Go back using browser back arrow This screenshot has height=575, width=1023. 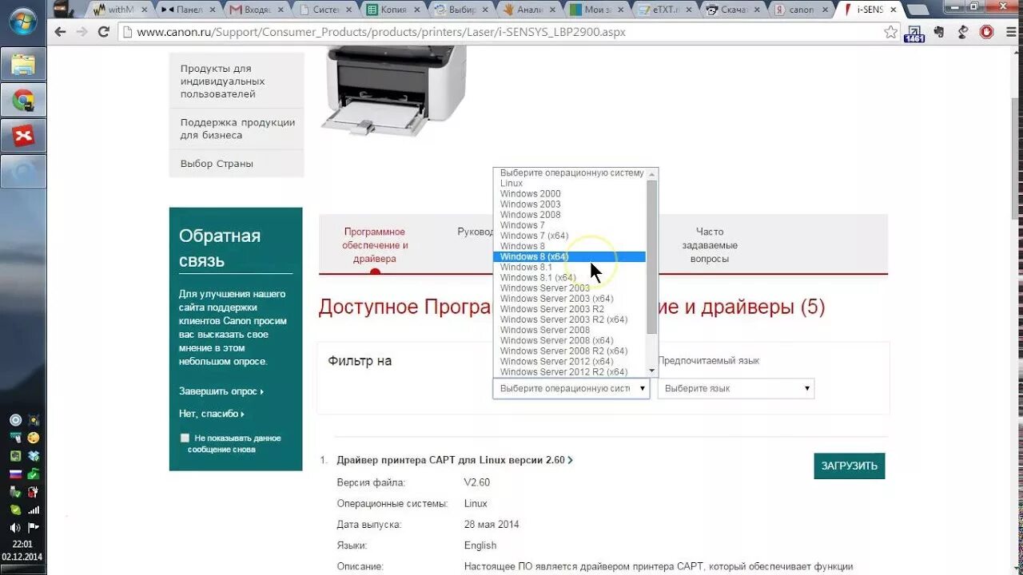click(x=60, y=32)
